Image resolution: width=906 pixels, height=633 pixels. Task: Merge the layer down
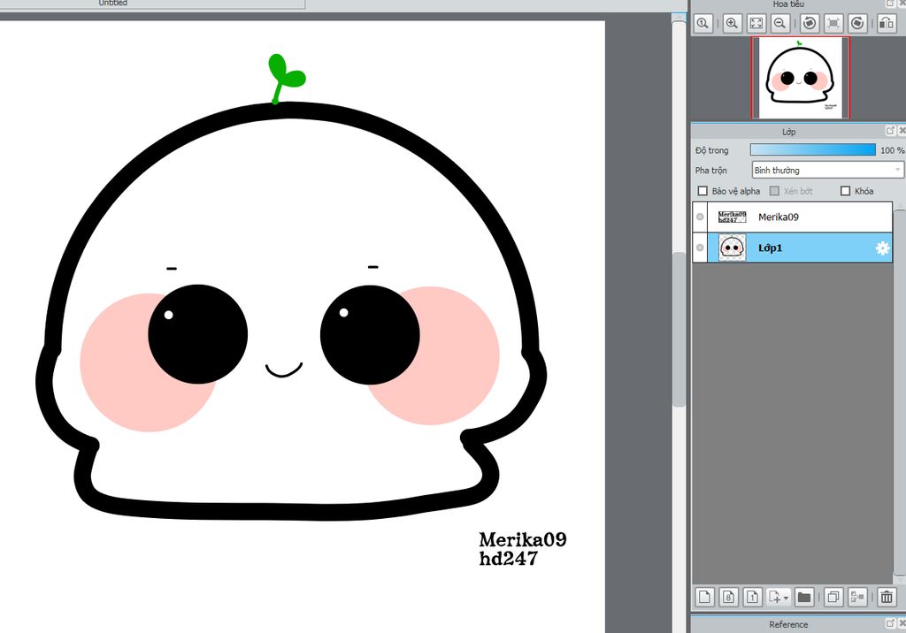[x=857, y=597]
